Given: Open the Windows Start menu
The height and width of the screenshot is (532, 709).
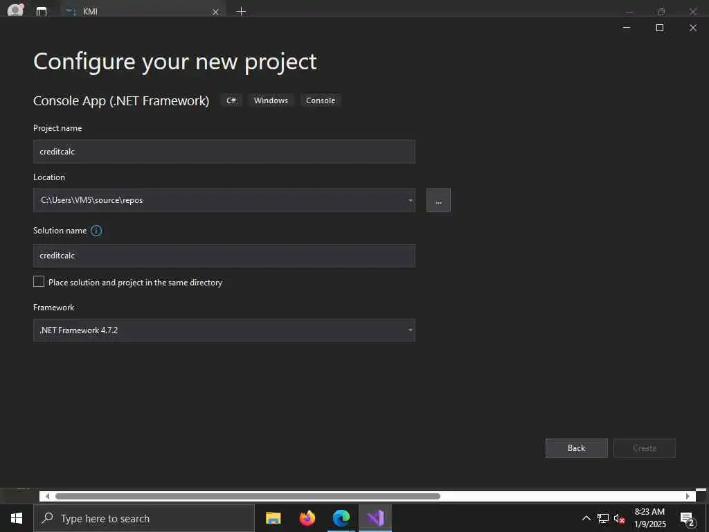Looking at the screenshot, I should (17, 518).
